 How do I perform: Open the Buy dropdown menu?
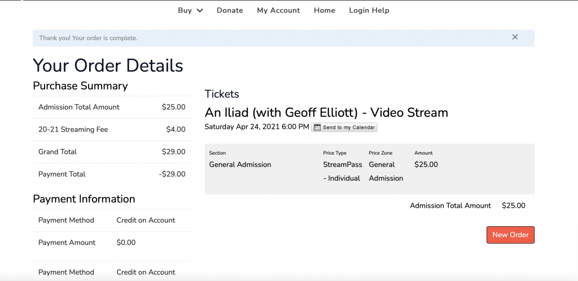(x=185, y=10)
